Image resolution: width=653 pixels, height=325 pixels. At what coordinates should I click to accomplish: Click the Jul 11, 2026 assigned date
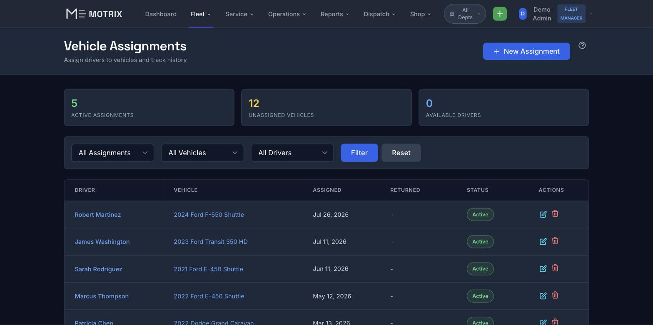[329, 242]
